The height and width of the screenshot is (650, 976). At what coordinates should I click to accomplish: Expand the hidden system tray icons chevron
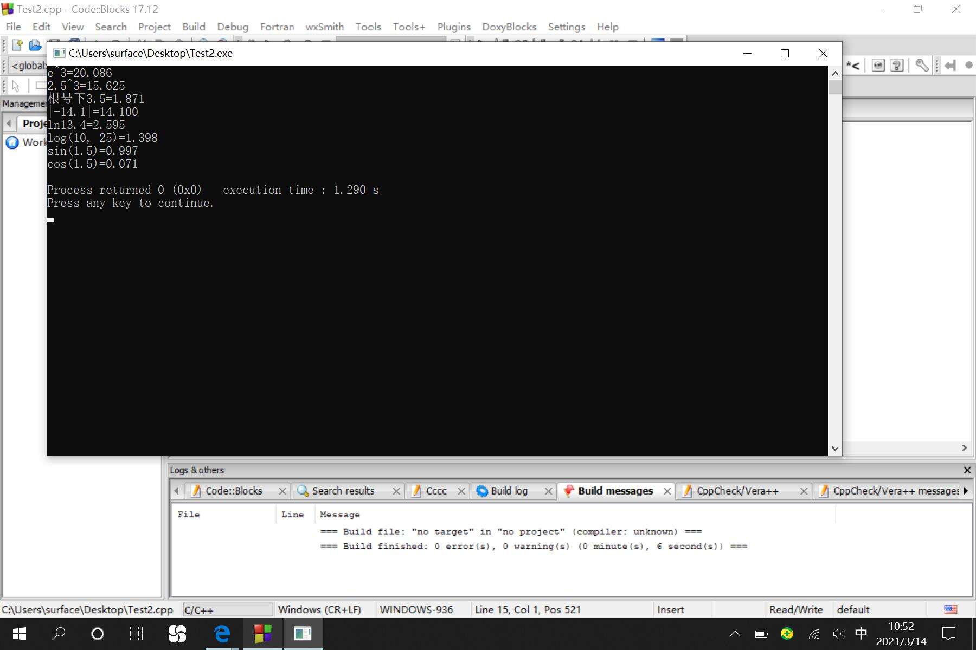point(735,634)
